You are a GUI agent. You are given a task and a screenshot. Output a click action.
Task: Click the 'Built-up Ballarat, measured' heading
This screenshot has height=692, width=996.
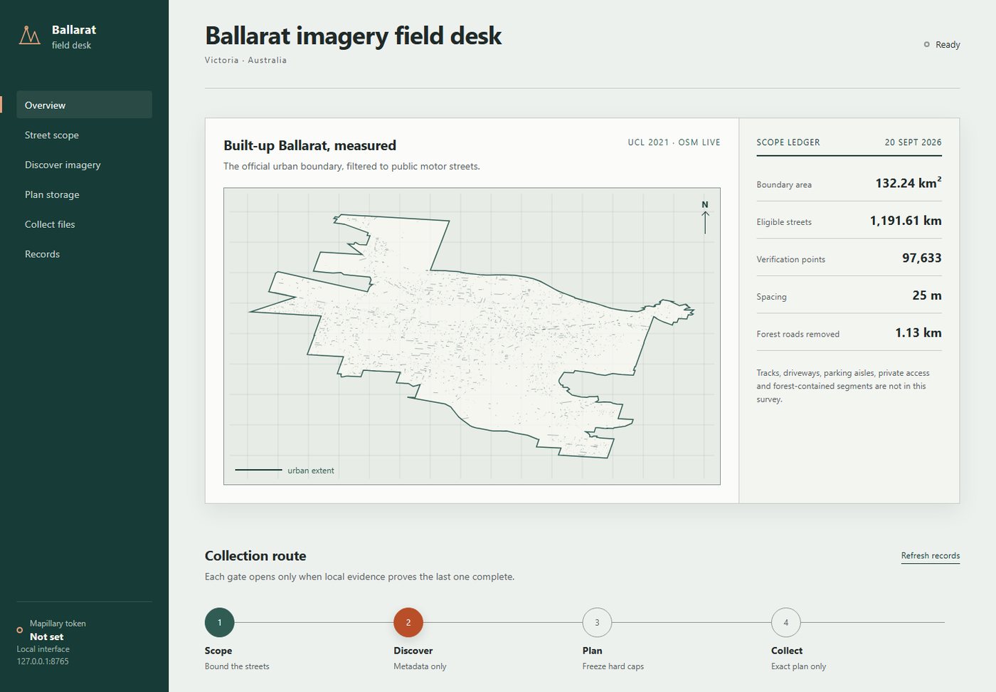tap(309, 145)
